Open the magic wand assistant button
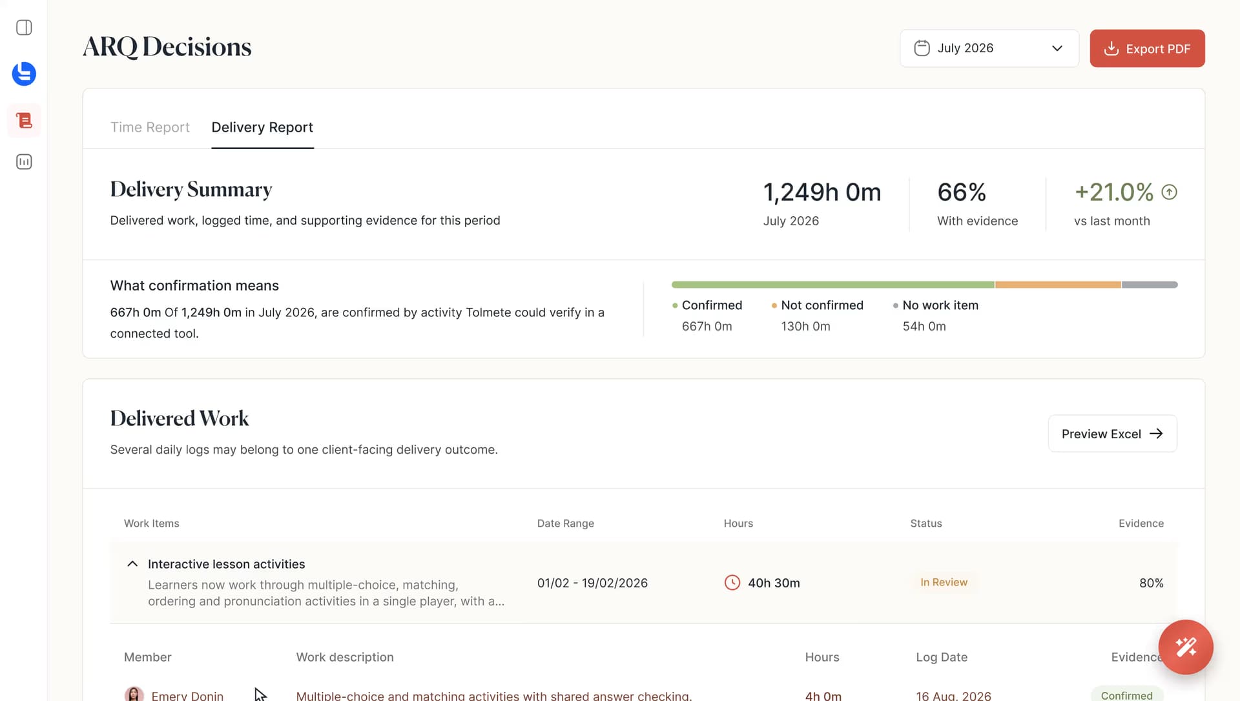This screenshot has height=701, width=1240. click(1185, 647)
